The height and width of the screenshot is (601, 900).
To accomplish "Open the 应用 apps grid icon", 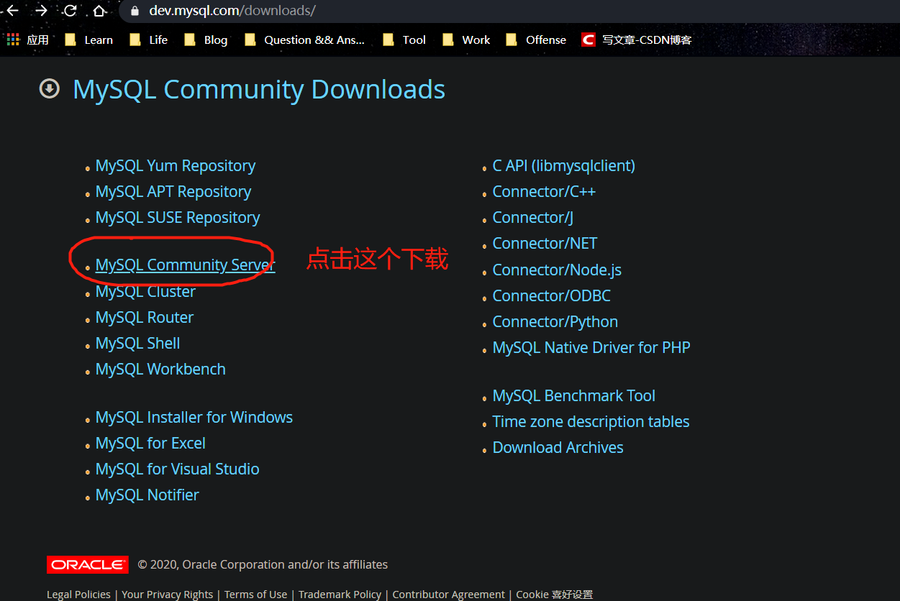I will [13, 40].
